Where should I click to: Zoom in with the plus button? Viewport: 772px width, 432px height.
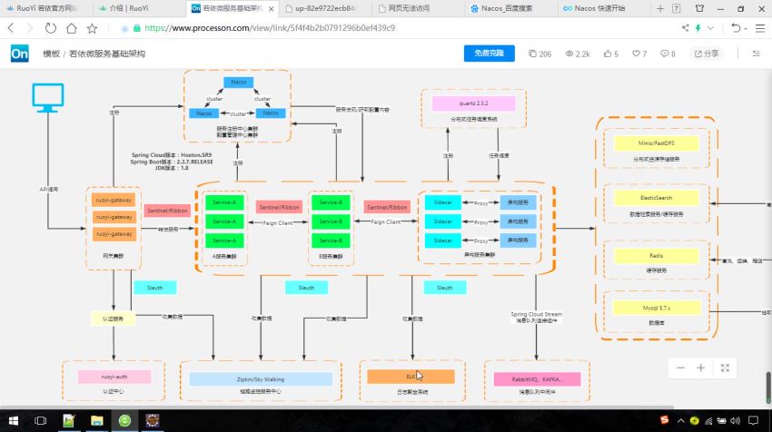pyautogui.click(x=701, y=368)
